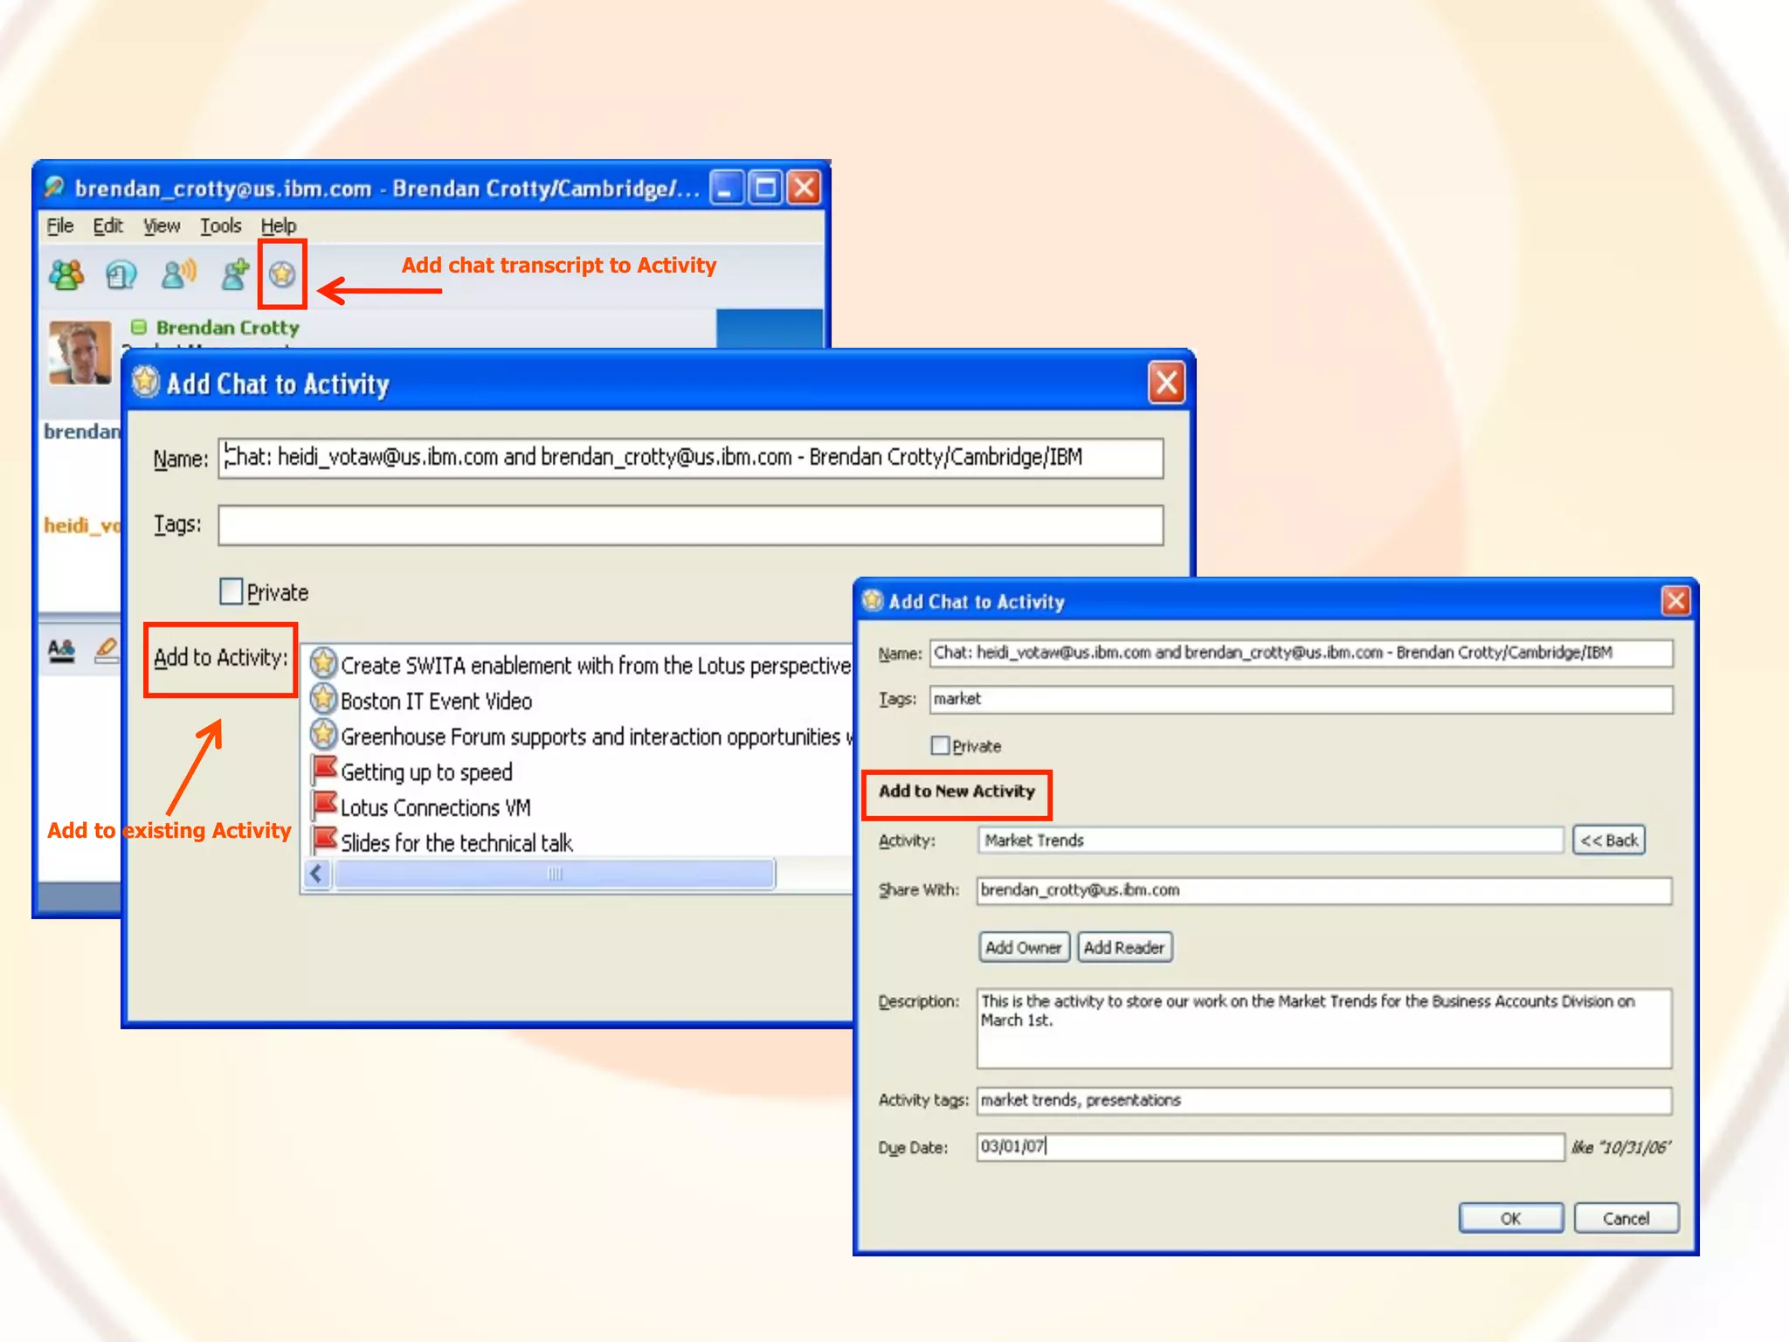This screenshot has height=1342, width=1789.
Task: Click the red flag icon beside Slides for technical talk
Action: coord(324,840)
